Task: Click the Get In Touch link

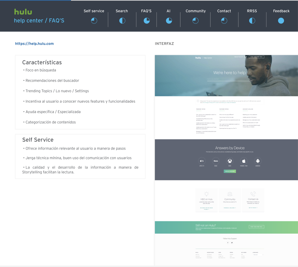Action: 253,208
